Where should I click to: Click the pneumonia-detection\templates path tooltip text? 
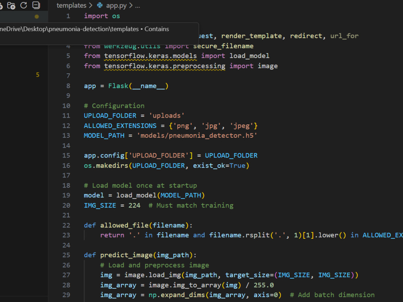93,29
